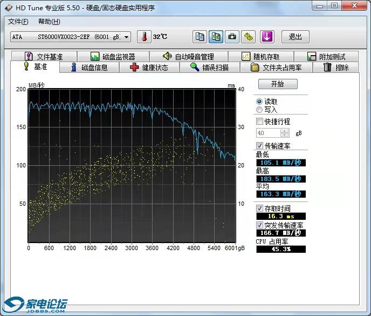
Task: Click the HD Tune title bar app icon
Action: [9, 8]
